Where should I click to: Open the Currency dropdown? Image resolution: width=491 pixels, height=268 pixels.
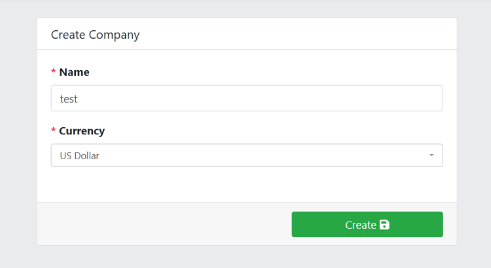(x=247, y=156)
